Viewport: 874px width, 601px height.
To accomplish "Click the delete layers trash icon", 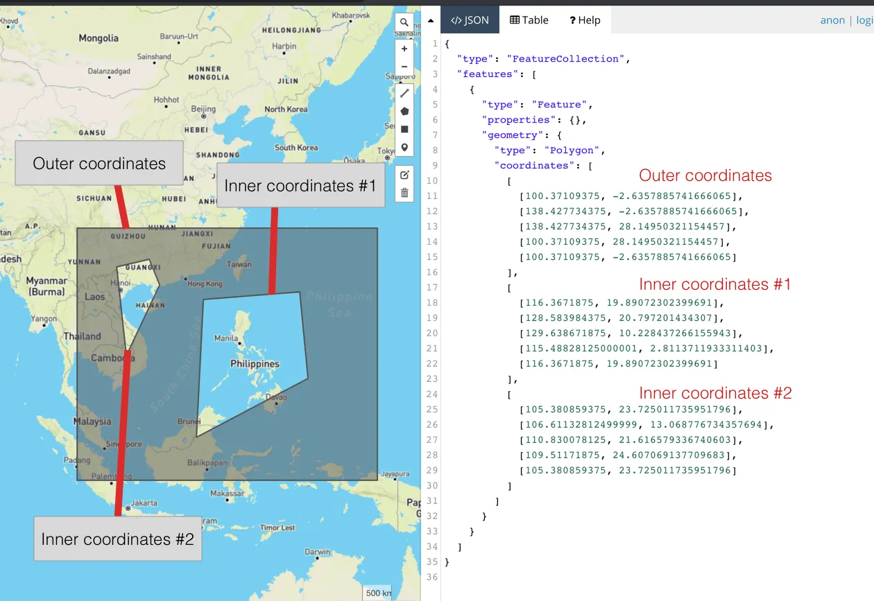I will tap(404, 193).
